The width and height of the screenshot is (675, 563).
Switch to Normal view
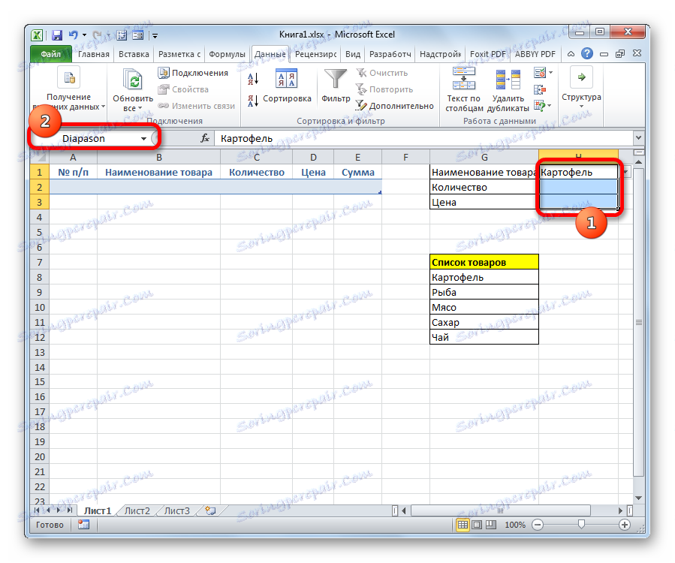(x=463, y=525)
